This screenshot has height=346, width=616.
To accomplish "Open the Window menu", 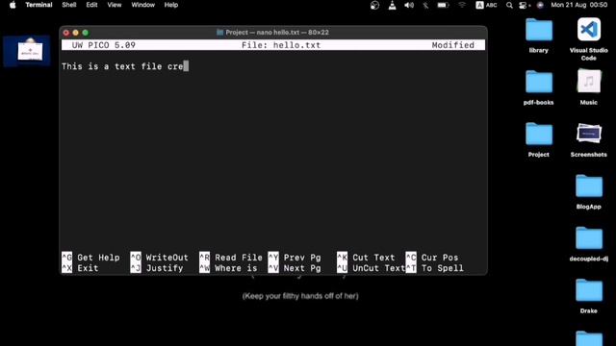I will click(143, 5).
